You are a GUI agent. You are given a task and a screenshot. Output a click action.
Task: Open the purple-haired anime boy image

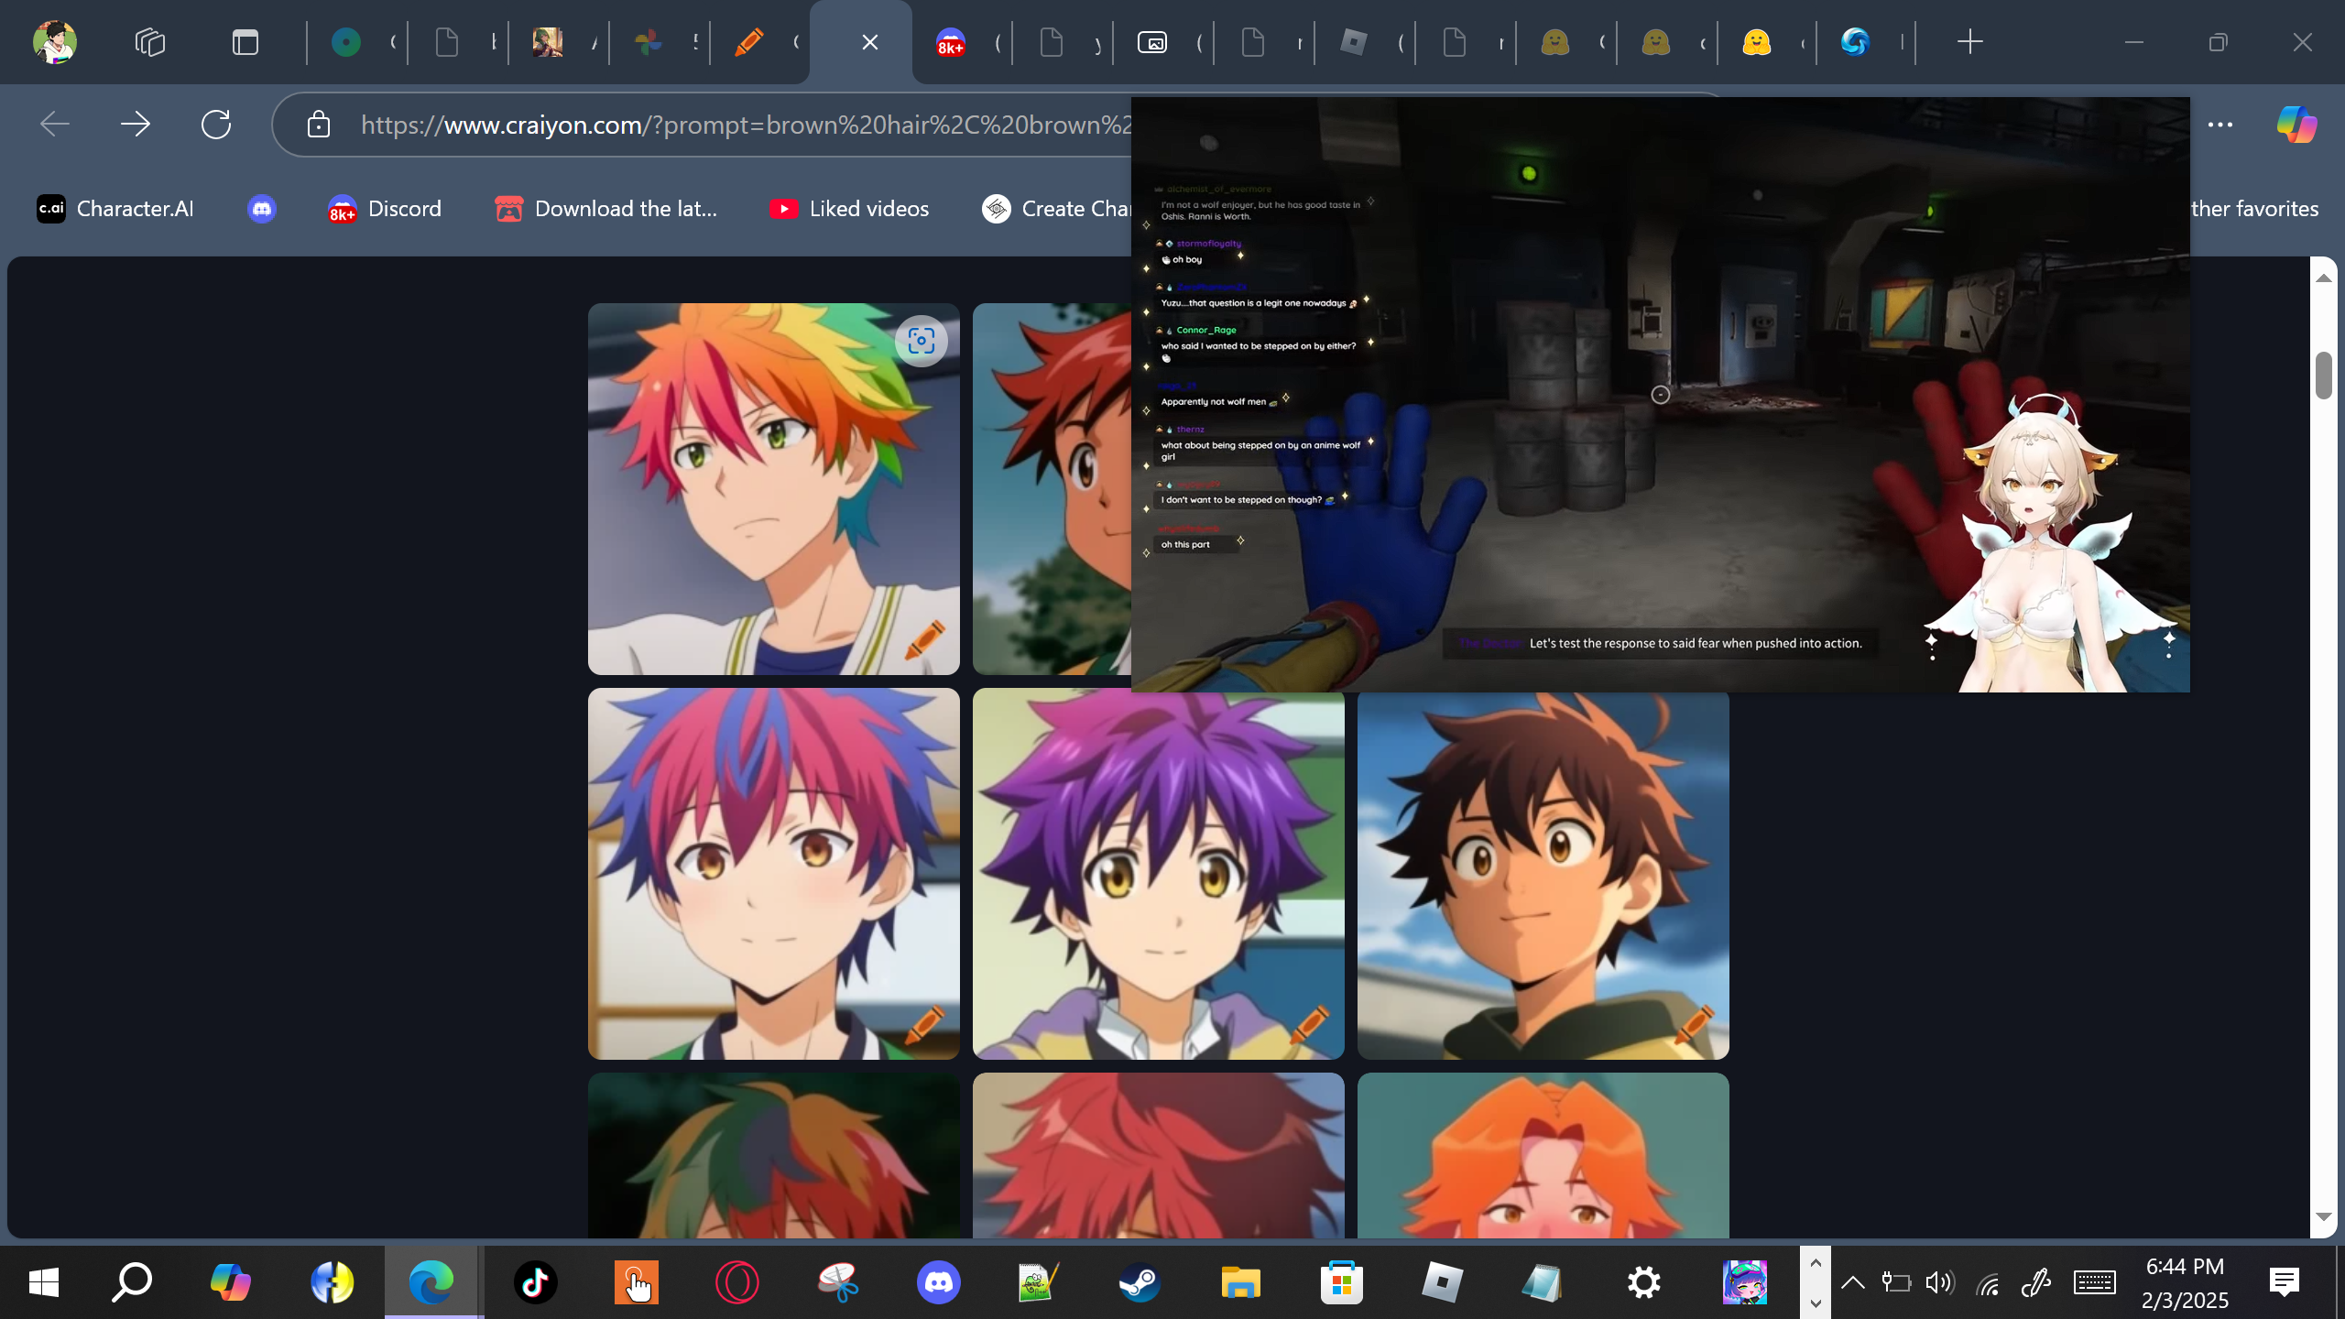pos(1158,876)
